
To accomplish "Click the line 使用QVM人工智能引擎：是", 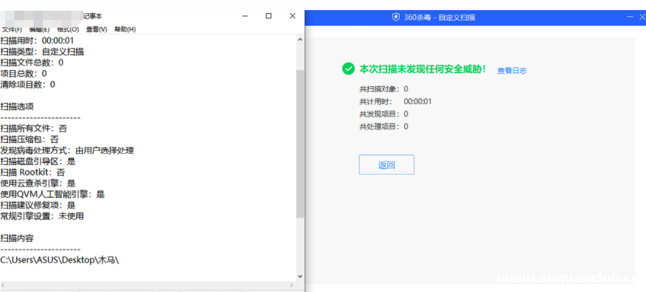I will click(53, 194).
